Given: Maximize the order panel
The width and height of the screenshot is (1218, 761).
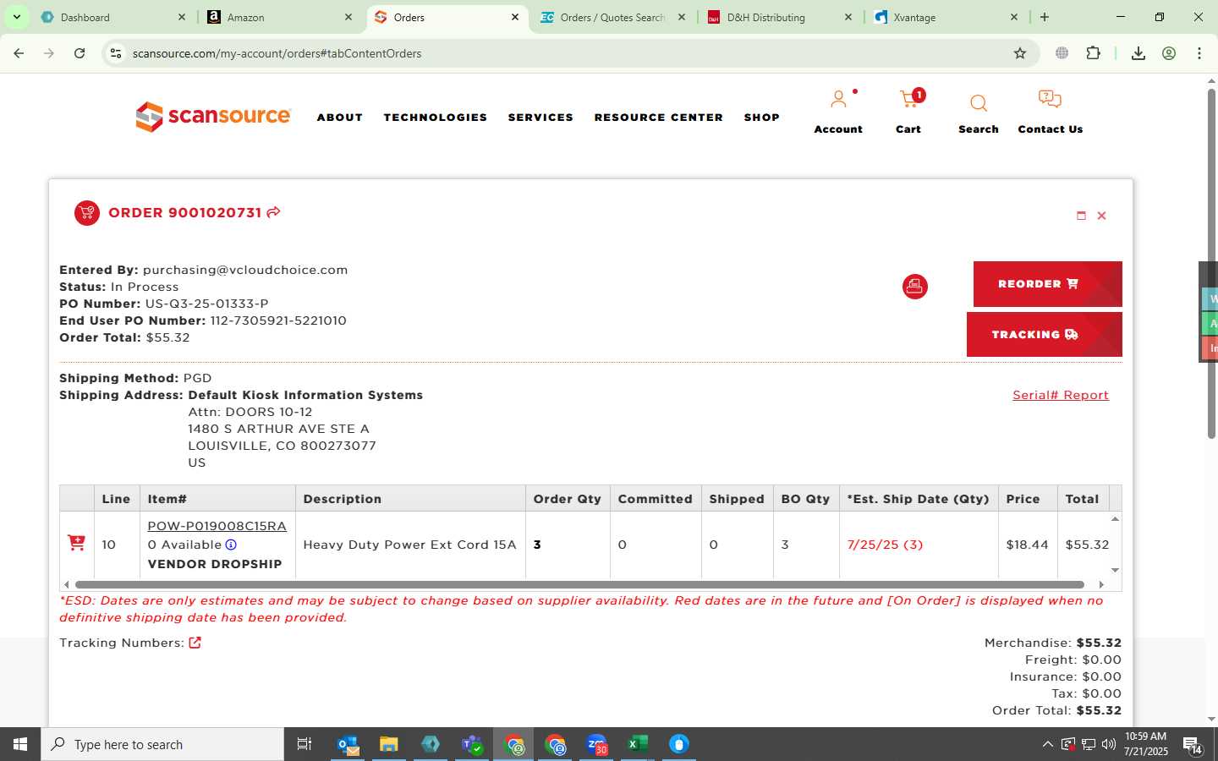Looking at the screenshot, I should click(1081, 216).
